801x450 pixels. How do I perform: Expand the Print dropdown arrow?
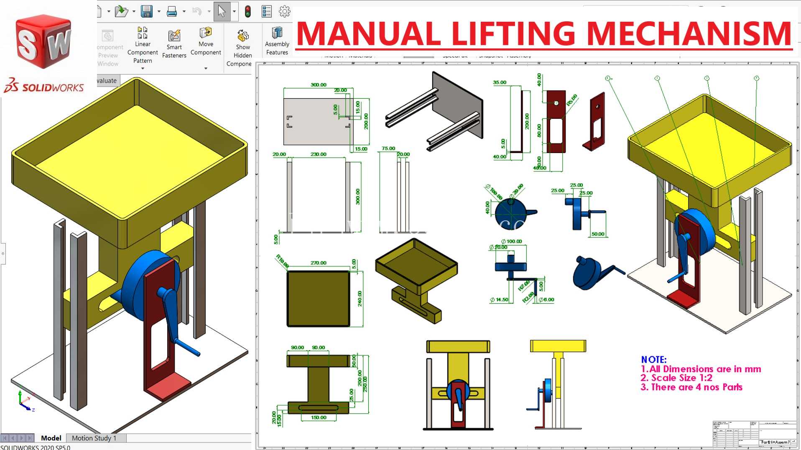point(184,11)
